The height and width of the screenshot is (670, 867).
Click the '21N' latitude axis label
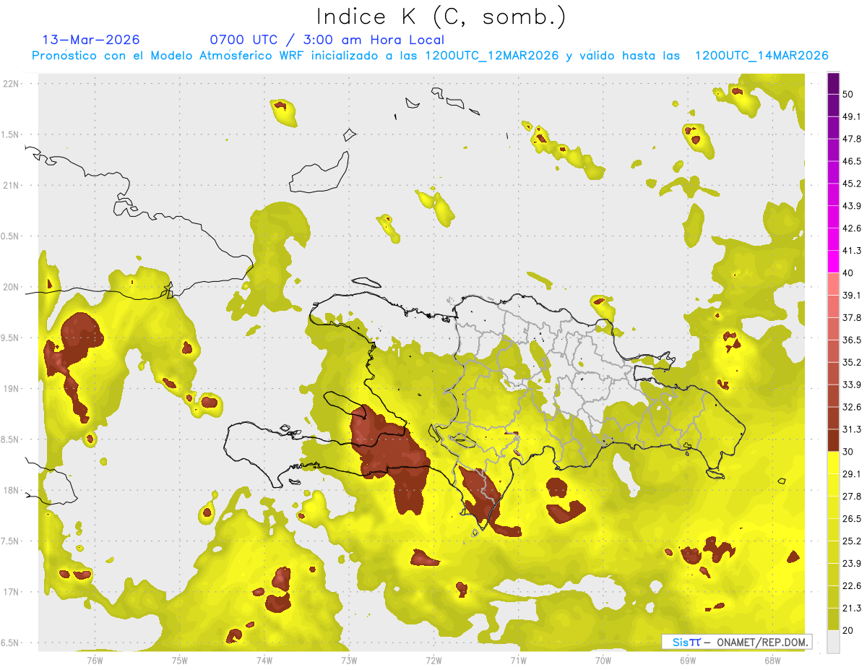pos(12,185)
